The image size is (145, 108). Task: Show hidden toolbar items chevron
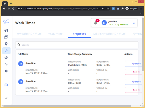coord(141,13)
